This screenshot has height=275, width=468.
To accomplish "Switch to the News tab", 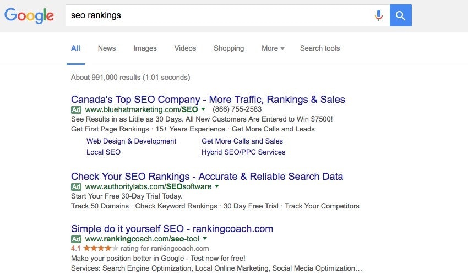I will pyautogui.click(x=107, y=48).
